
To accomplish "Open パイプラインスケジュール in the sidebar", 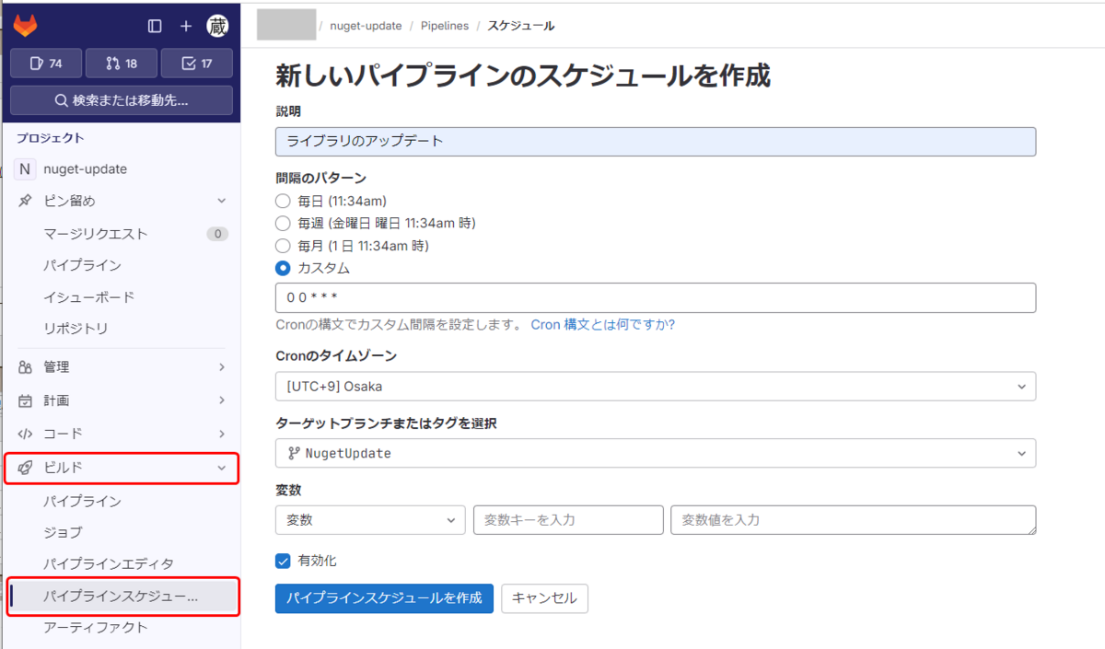I will tap(120, 597).
